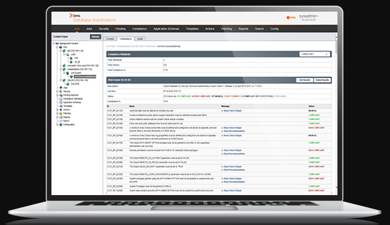Click scrollbar down arrow in main panel
The height and width of the screenshot is (225, 390).
336,187
